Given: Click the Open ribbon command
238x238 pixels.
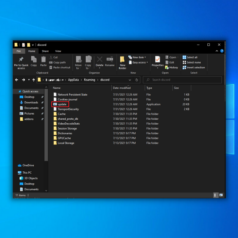Looking at the screenshot, I should (172, 57).
